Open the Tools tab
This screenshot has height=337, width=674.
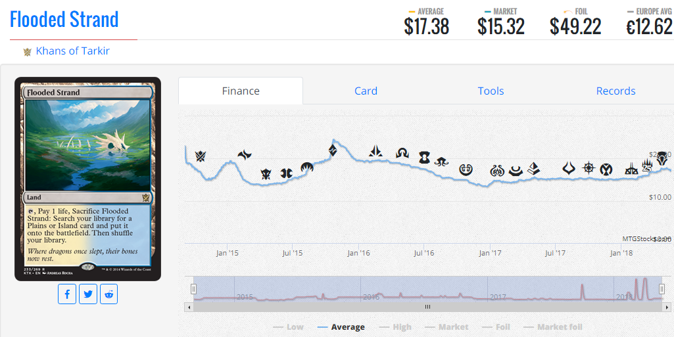coord(491,91)
